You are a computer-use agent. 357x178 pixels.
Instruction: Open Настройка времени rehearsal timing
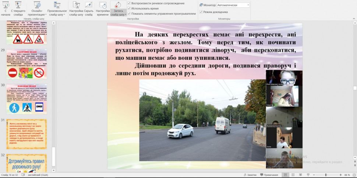(103, 9)
